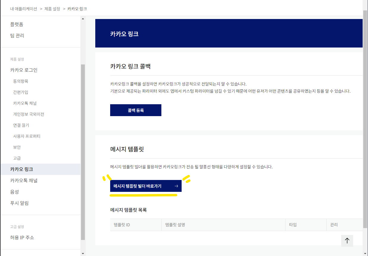368x256 pixels.
Task: Open 간편가입 submenu item
Action: [21, 92]
